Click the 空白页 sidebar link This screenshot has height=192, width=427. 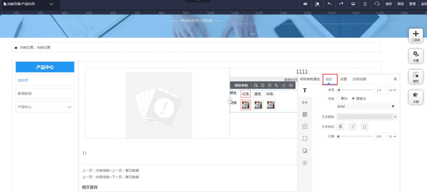click(23, 80)
